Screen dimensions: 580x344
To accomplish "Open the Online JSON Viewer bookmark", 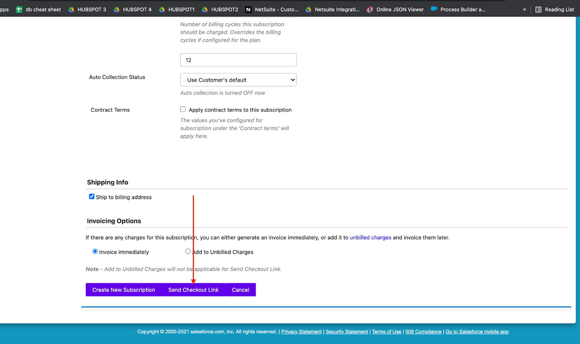I will coord(395,9).
